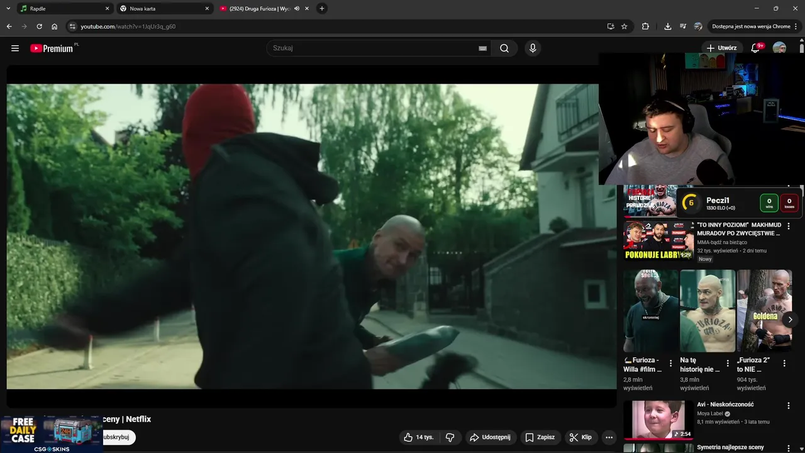The image size is (805, 453).
Task: Open the TO INNY POZIOM Makhmud Muradov video
Action: [x=739, y=229]
